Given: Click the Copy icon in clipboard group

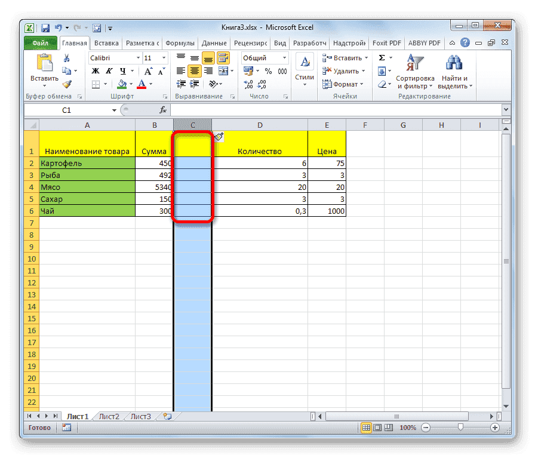Looking at the screenshot, I should (x=67, y=72).
